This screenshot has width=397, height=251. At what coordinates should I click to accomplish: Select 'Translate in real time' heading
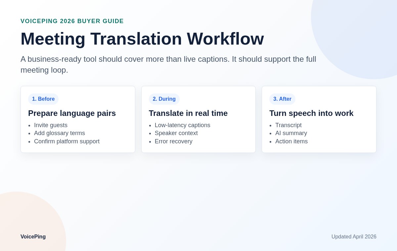(x=188, y=113)
